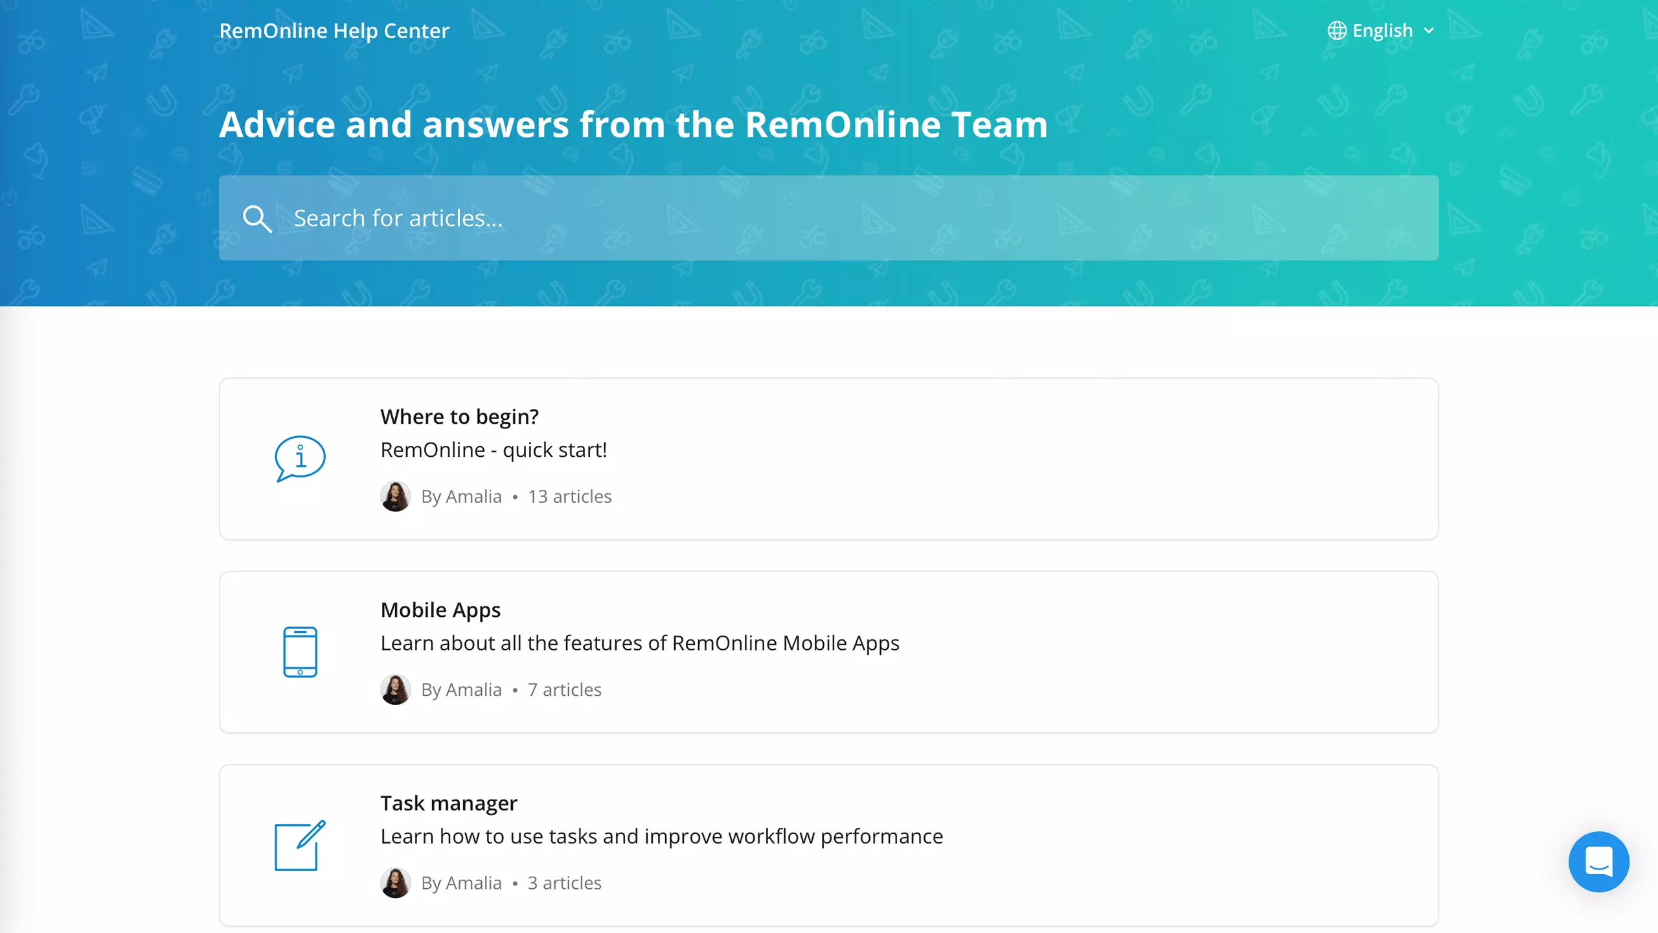Open the chat messenger bubble
Image resolution: width=1658 pixels, height=933 pixels.
(1598, 862)
